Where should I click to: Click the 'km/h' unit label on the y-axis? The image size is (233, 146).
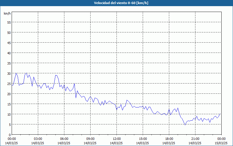point(7,13)
